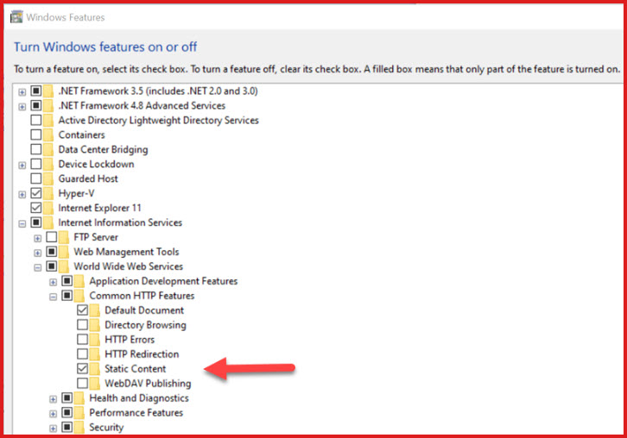This screenshot has height=438, width=627.
Task: Check the Containers feature checkbox
Action: coord(36,135)
